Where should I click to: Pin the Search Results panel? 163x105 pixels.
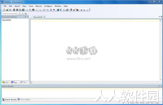(159, 86)
